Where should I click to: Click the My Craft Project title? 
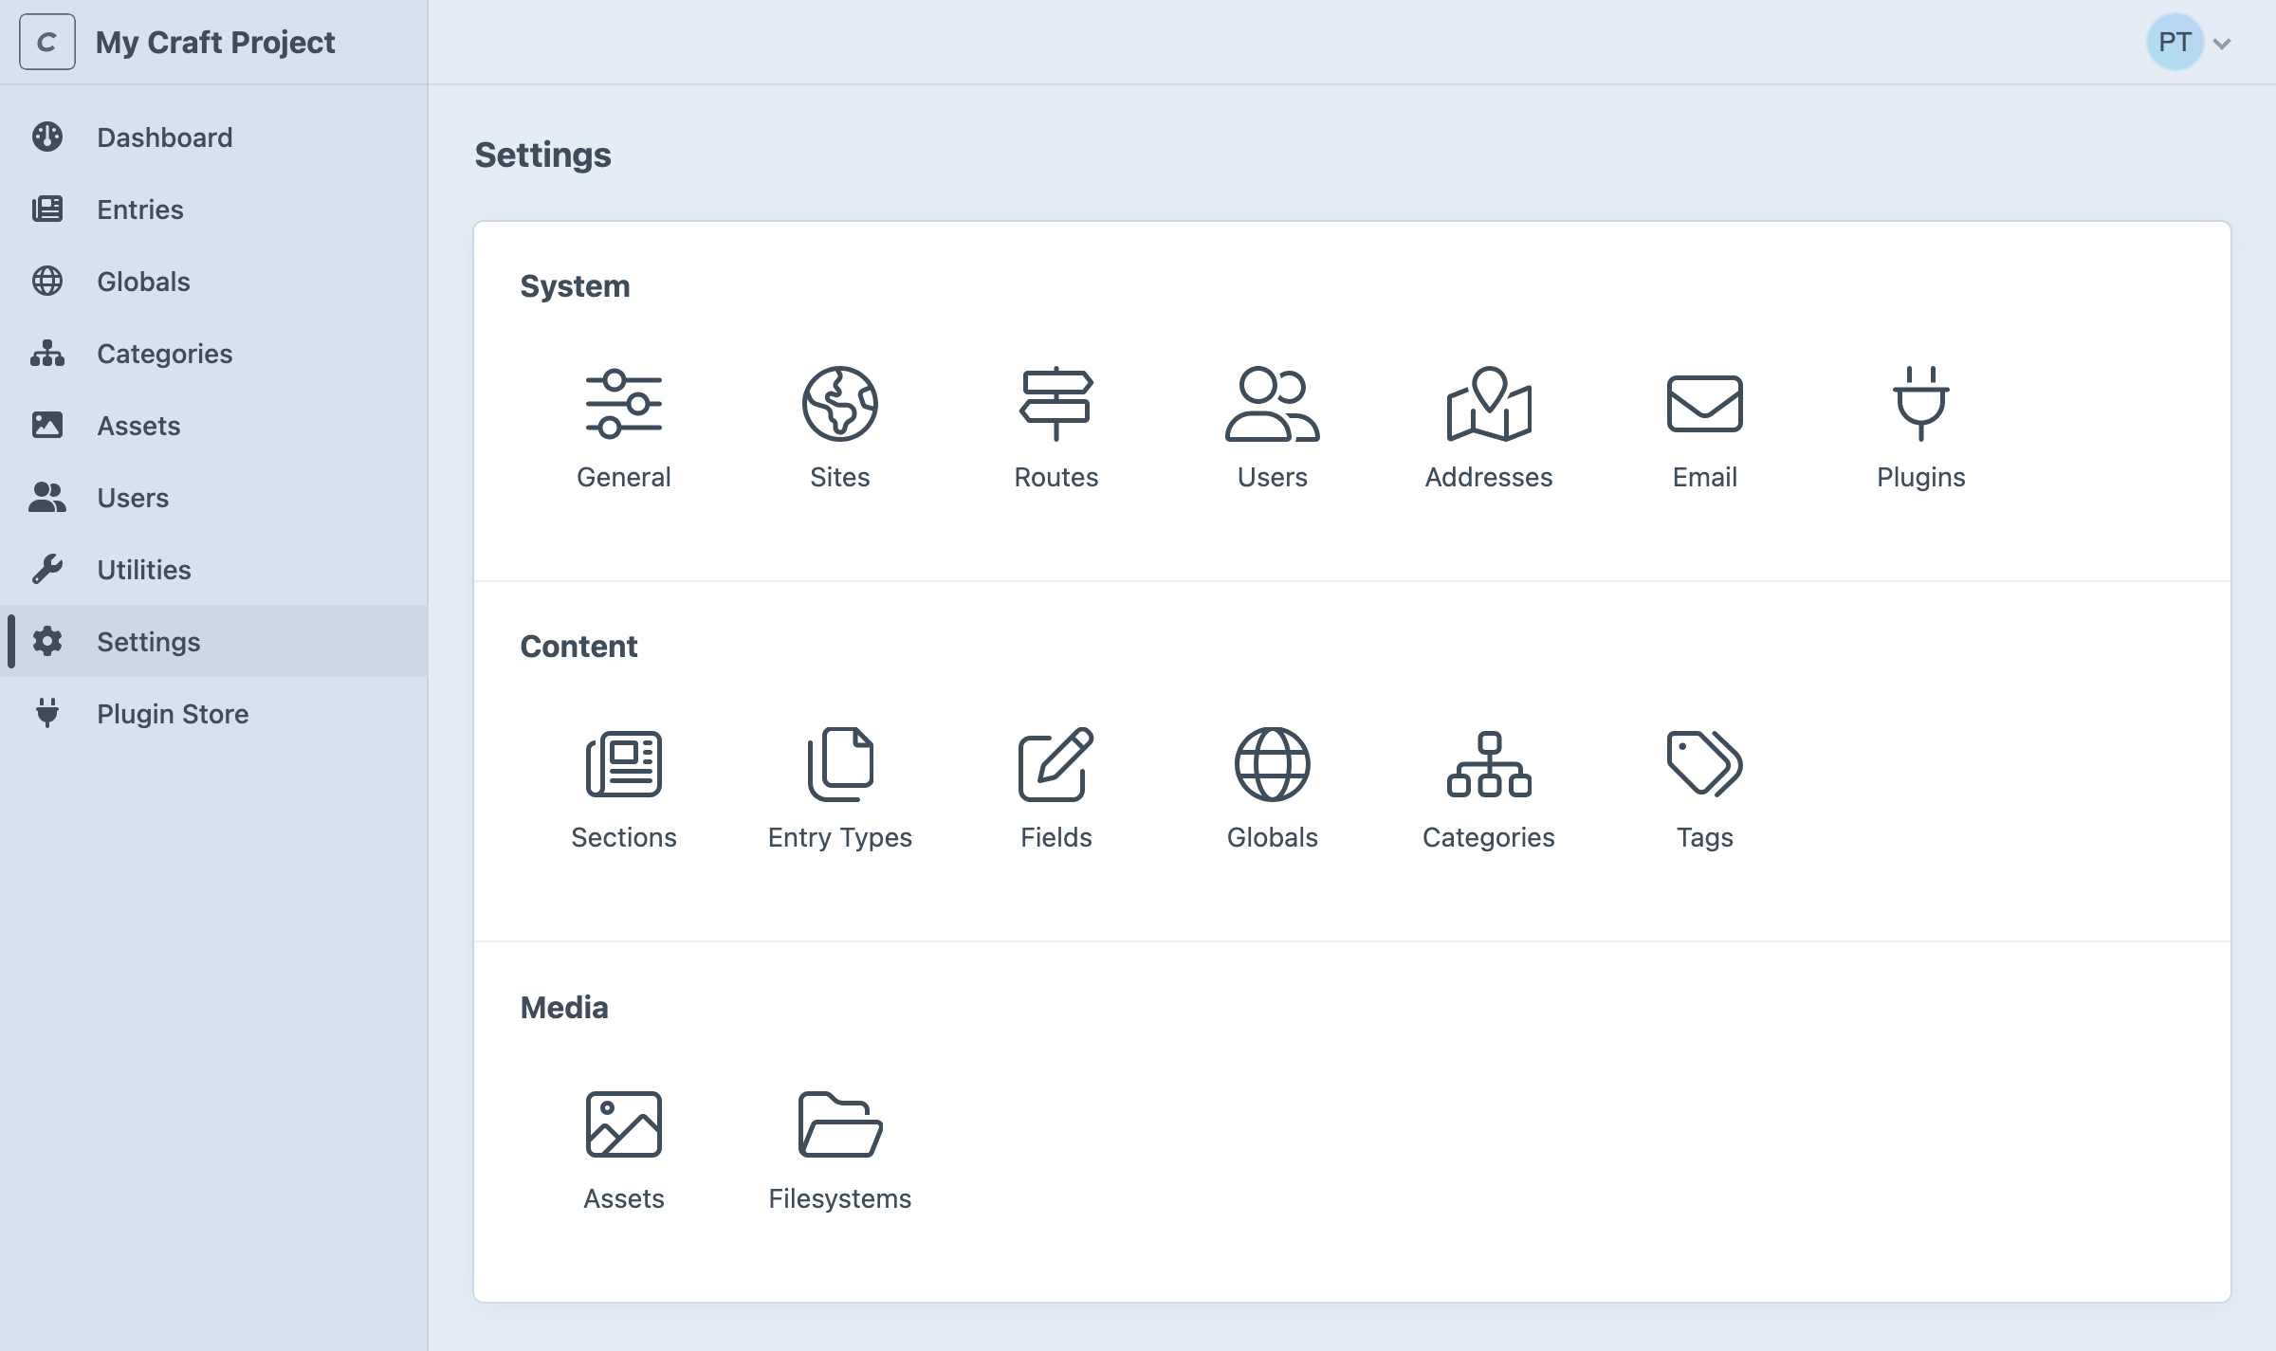215,43
